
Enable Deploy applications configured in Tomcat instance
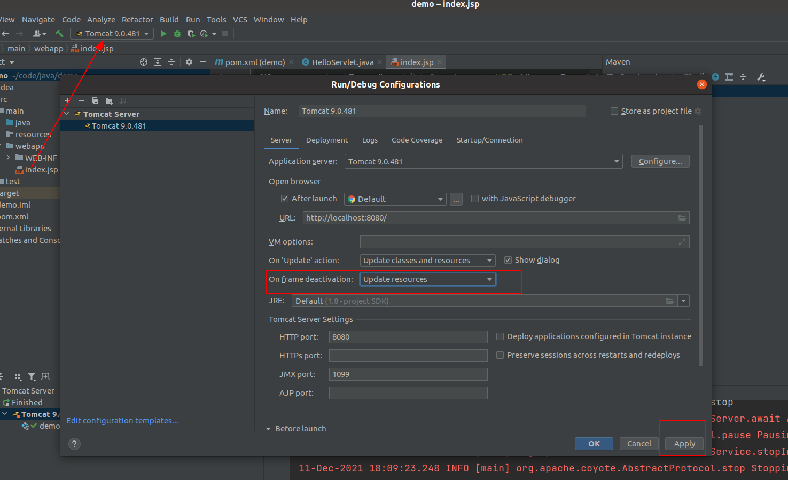tap(500, 336)
